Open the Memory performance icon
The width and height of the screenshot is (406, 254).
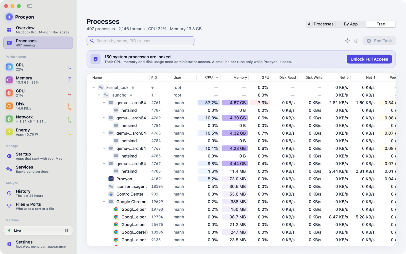[x=9, y=80]
